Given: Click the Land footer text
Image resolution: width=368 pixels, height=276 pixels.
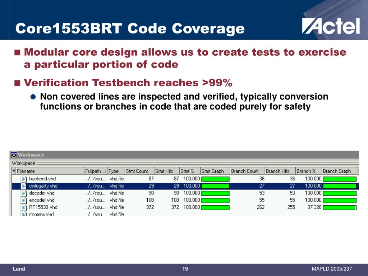Looking at the screenshot, I should pyautogui.click(x=19, y=269).
